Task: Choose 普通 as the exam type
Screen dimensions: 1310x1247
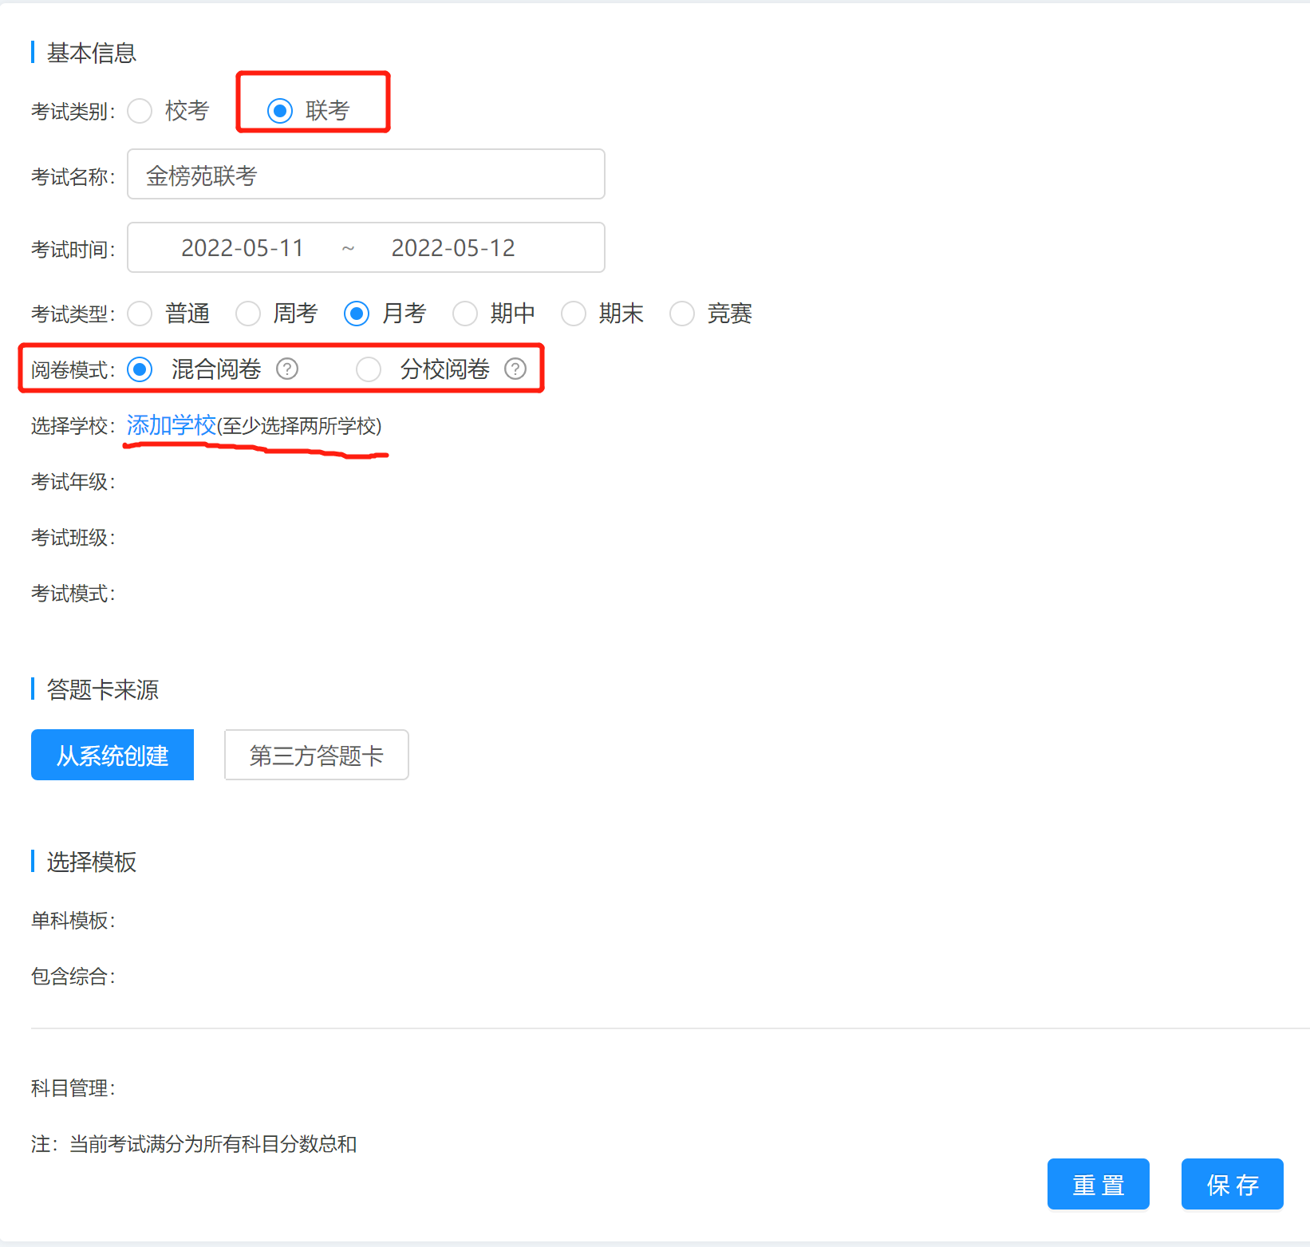Action: [140, 314]
